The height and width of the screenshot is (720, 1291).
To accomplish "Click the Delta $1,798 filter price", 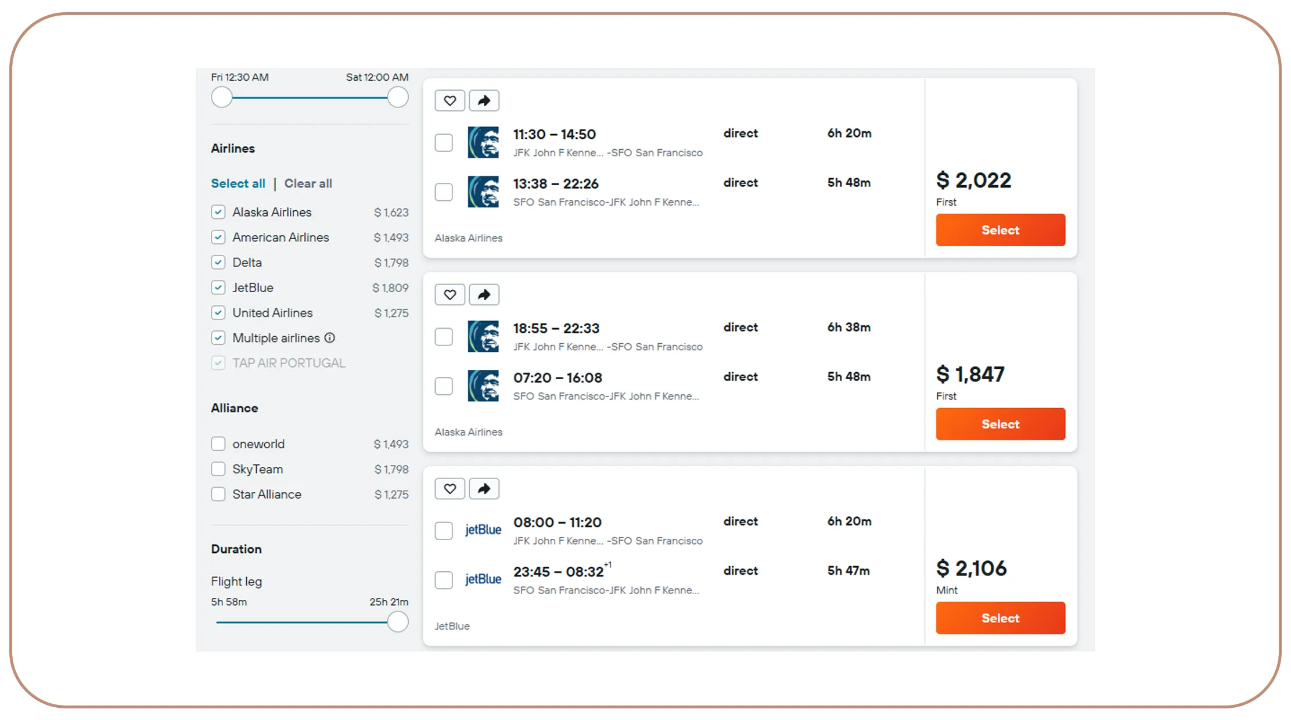I will click(391, 263).
